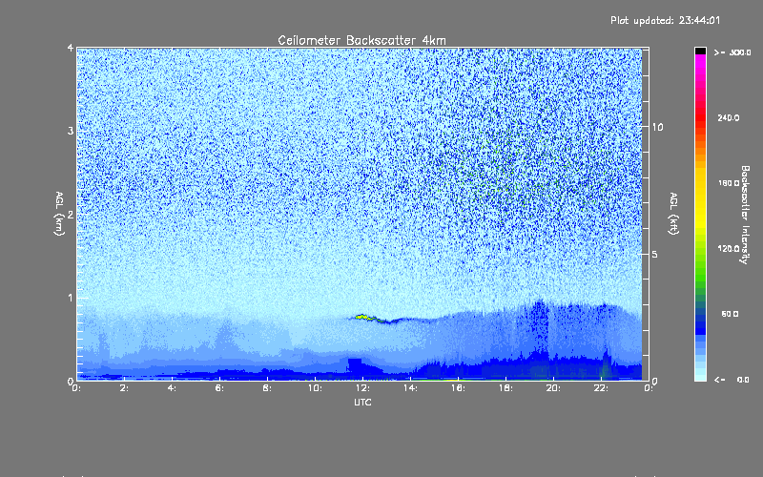
Task: Click the 14: tick label on the UTC axis
Action: coord(410,388)
